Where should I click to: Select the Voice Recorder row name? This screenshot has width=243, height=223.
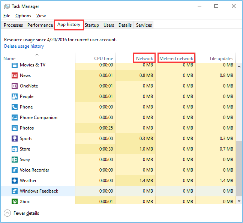pos(34,170)
